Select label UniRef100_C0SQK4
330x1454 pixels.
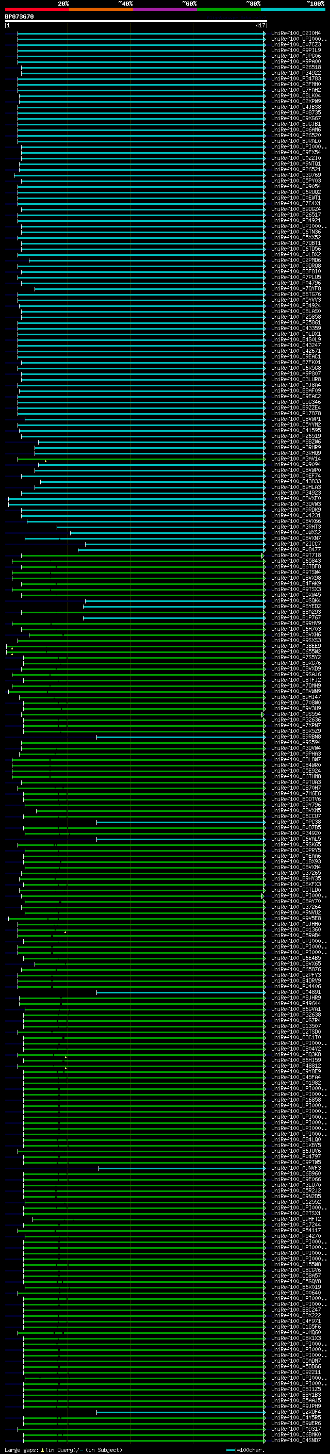click(295, 600)
